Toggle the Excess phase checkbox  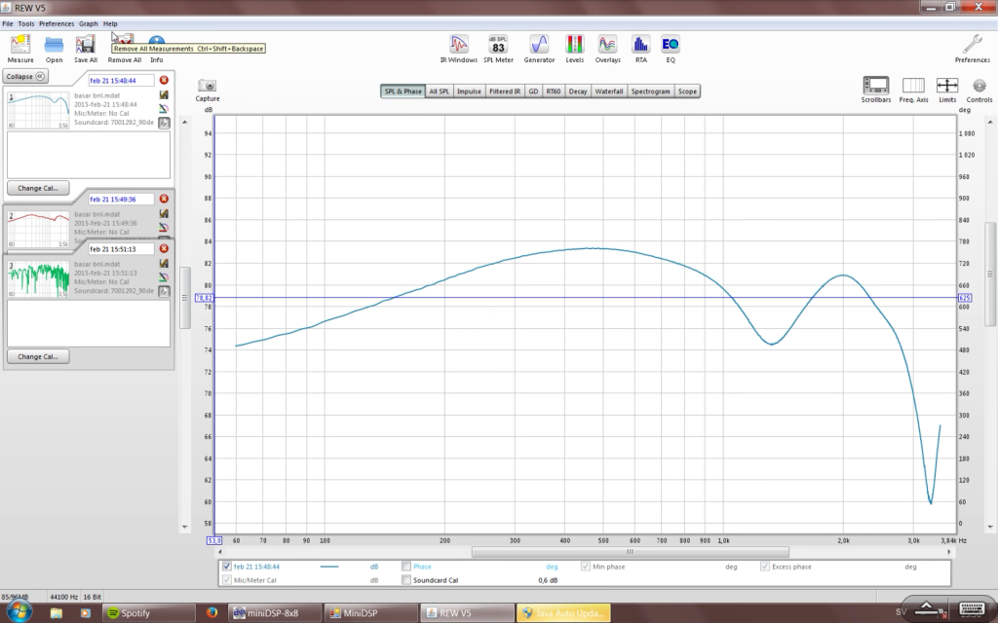765,567
